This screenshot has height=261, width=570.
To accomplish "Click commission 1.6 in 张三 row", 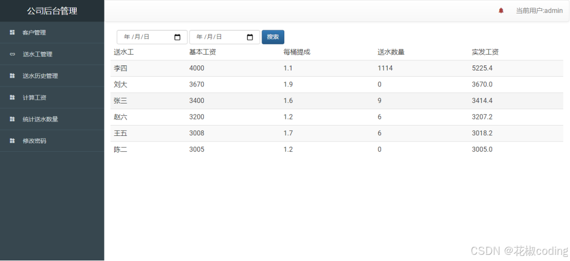I will click(x=288, y=101).
